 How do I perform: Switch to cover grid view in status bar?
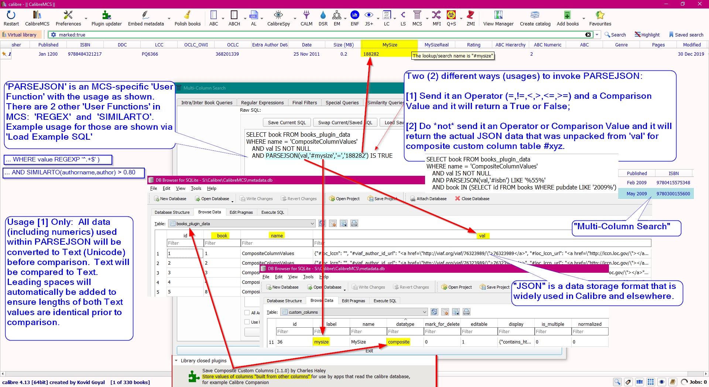[x=651, y=382]
